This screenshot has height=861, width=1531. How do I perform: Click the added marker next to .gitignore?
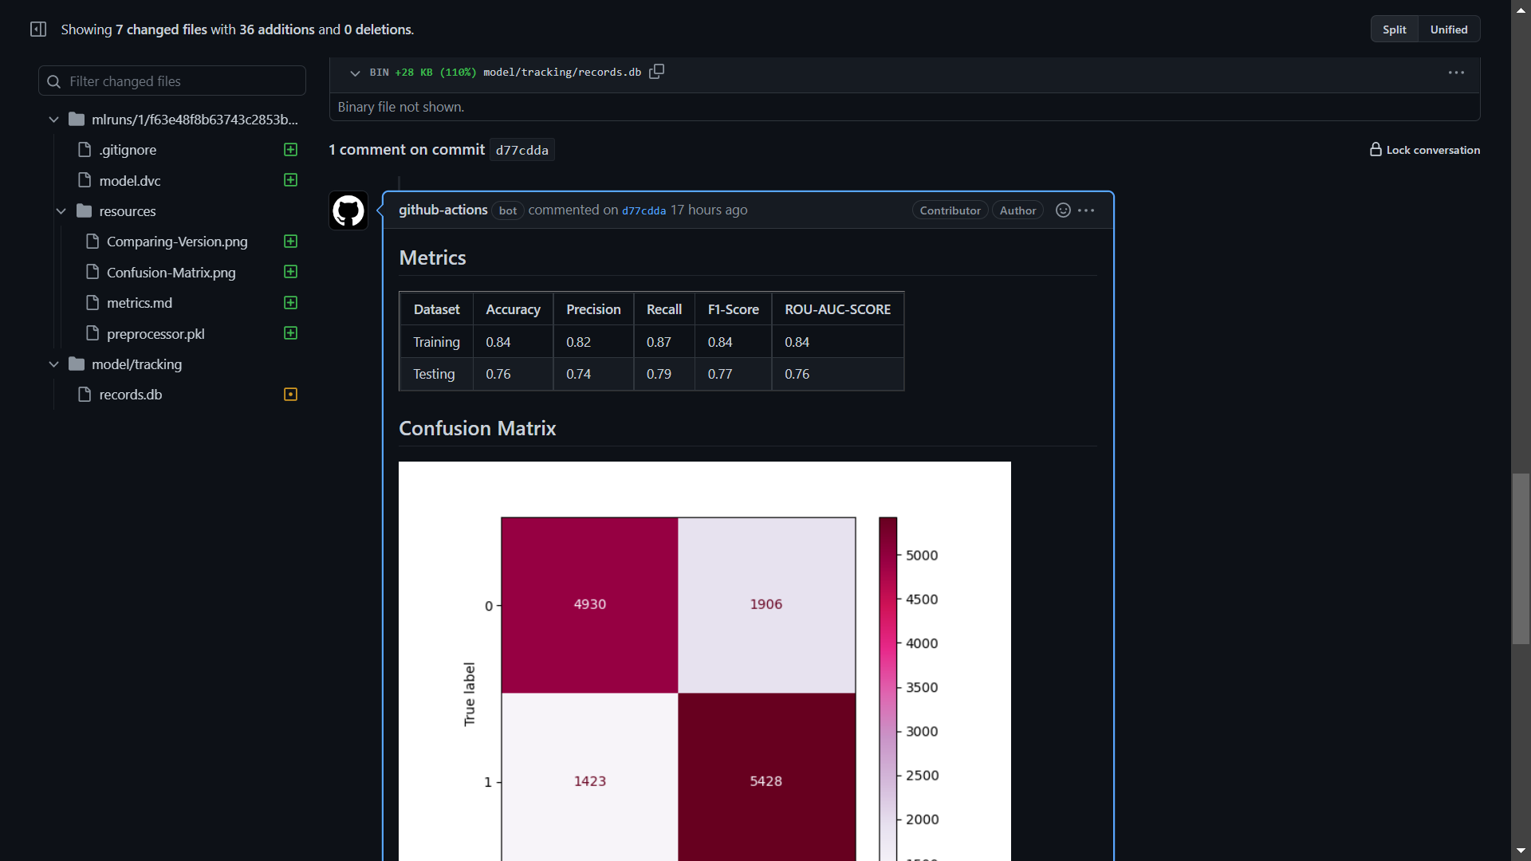(290, 150)
